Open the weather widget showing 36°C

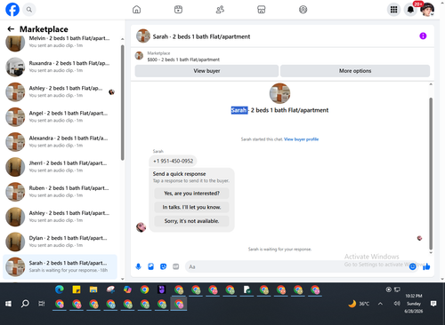click(359, 304)
